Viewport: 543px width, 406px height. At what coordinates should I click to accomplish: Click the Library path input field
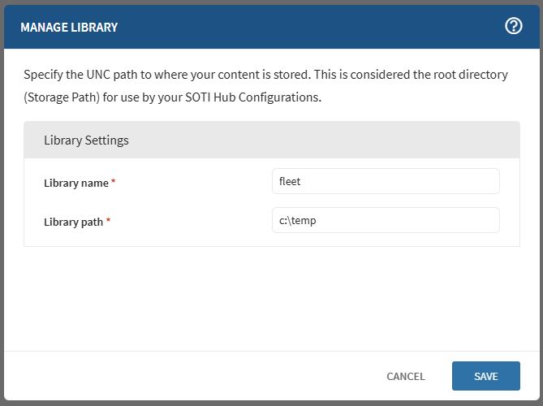[386, 220]
